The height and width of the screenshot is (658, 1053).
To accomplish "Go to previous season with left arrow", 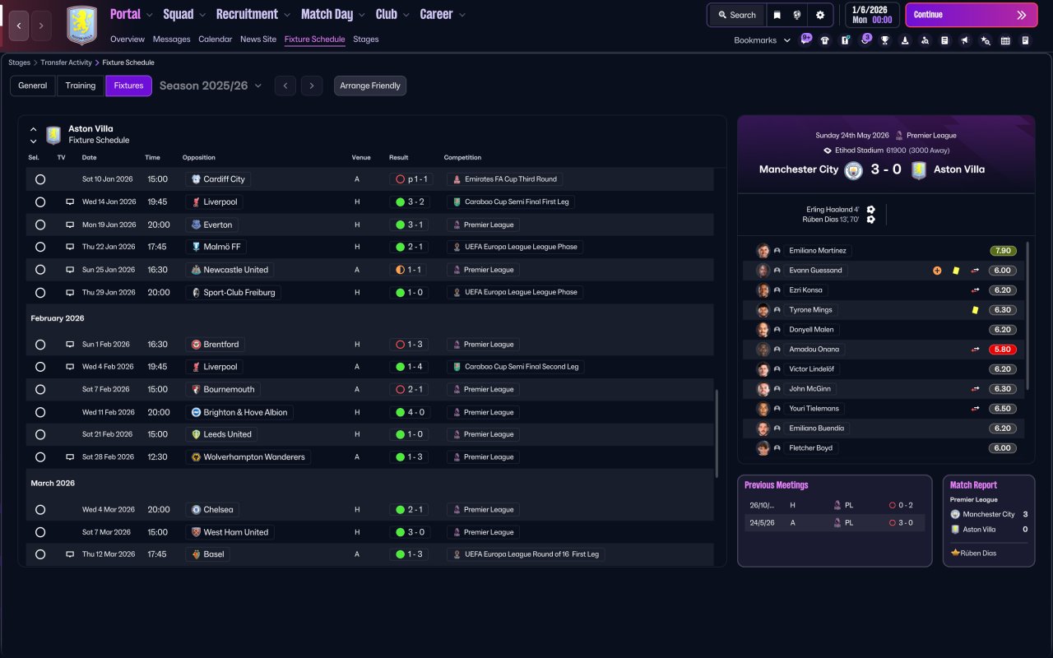I will (x=285, y=86).
